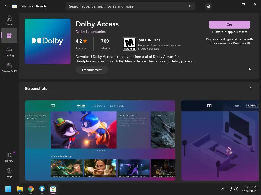Click the Microsoft Store logo icon
This screenshot has width=261, height=195.
15,6
